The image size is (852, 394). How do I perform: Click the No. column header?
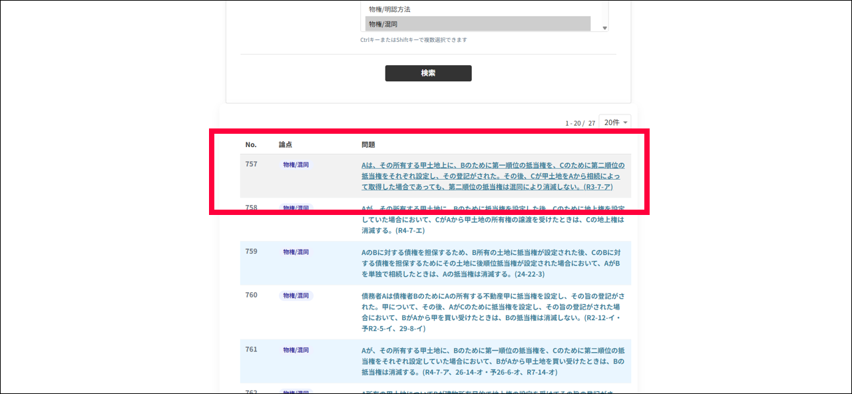coord(251,144)
